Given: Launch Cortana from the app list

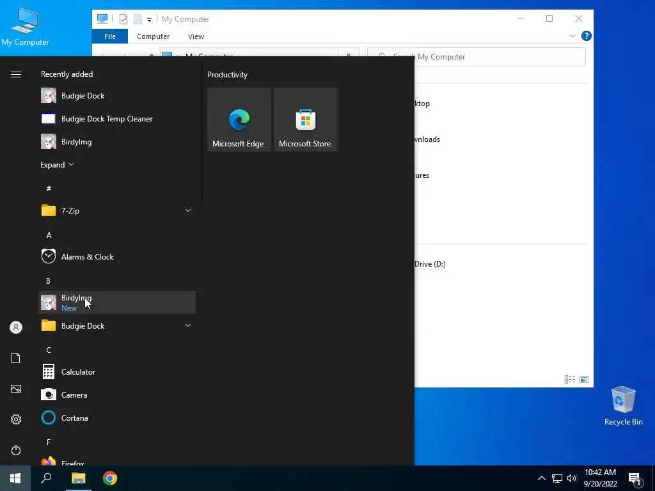Looking at the screenshot, I should point(117,417).
